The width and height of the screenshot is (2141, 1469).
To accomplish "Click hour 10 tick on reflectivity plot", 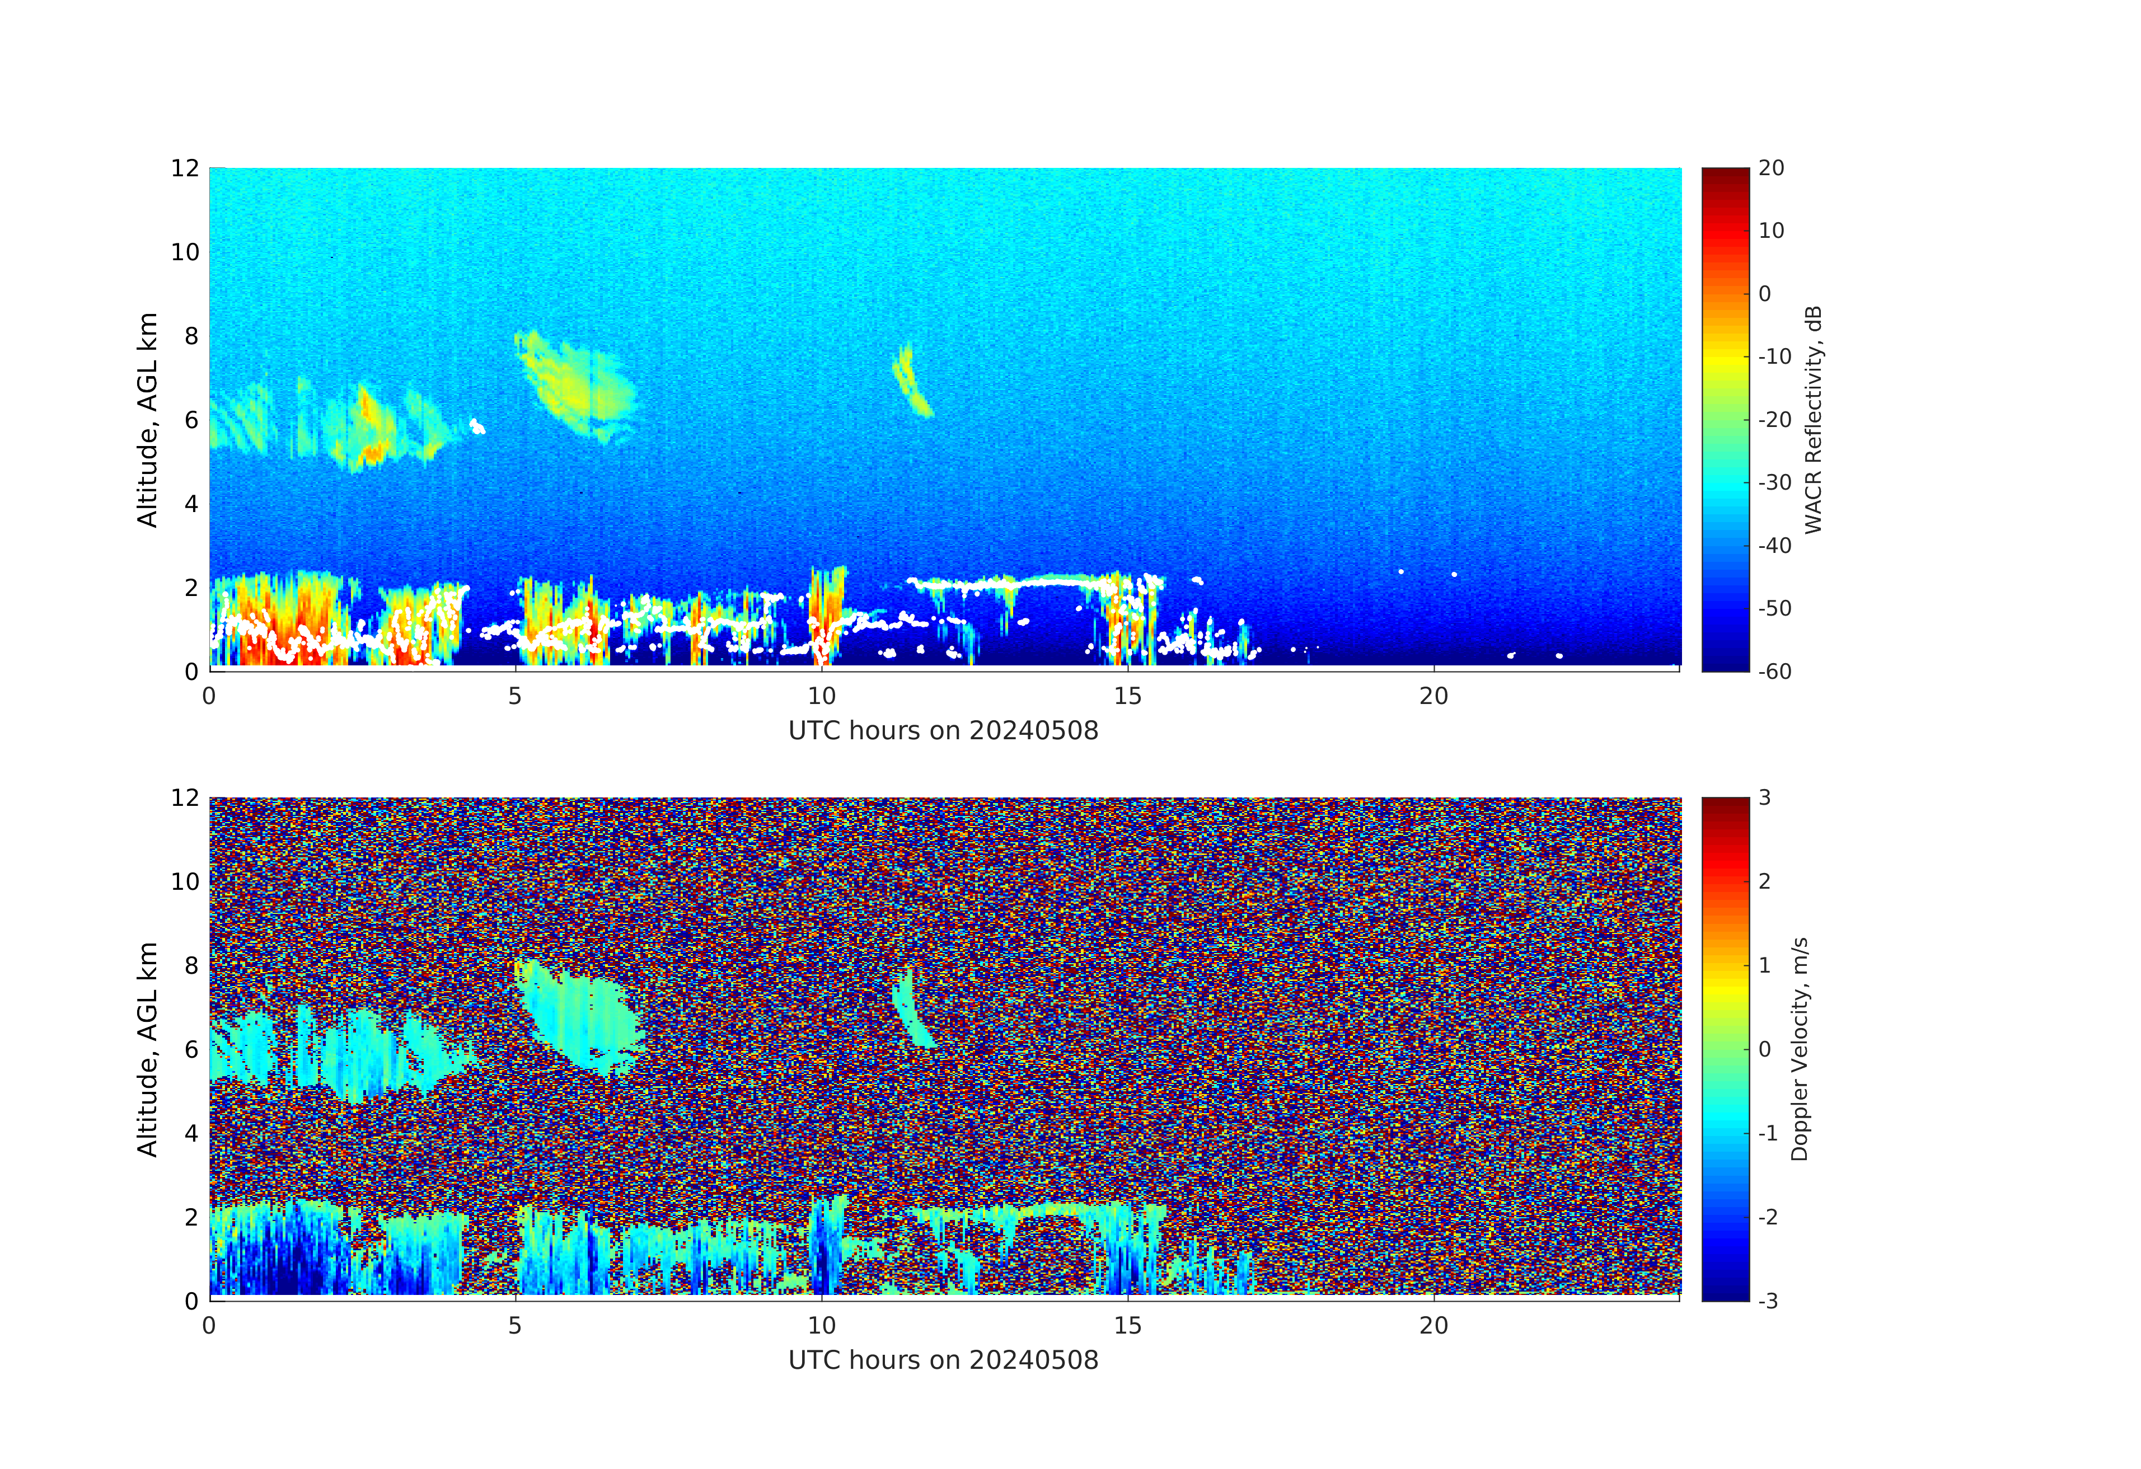I will (821, 696).
